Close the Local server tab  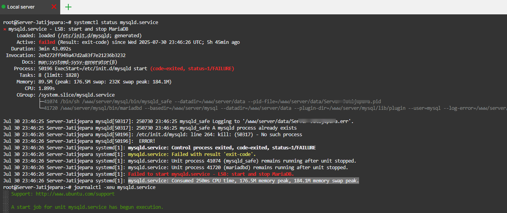coord(54,7)
